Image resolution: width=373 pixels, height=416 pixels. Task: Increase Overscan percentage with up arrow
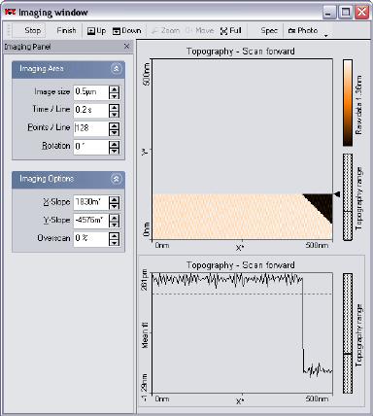tap(114, 235)
